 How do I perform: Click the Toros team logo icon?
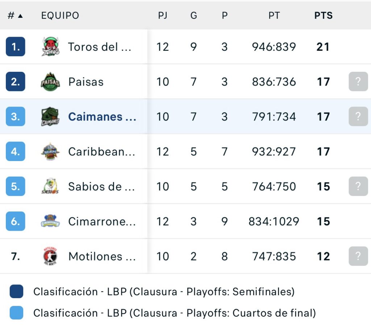coord(50,47)
